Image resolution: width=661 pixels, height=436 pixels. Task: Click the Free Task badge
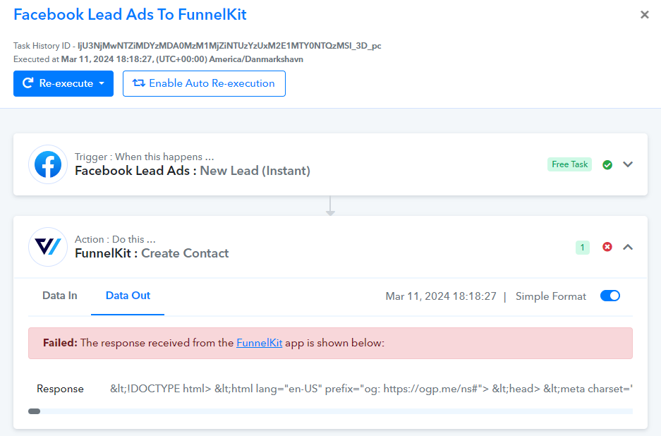[569, 164]
